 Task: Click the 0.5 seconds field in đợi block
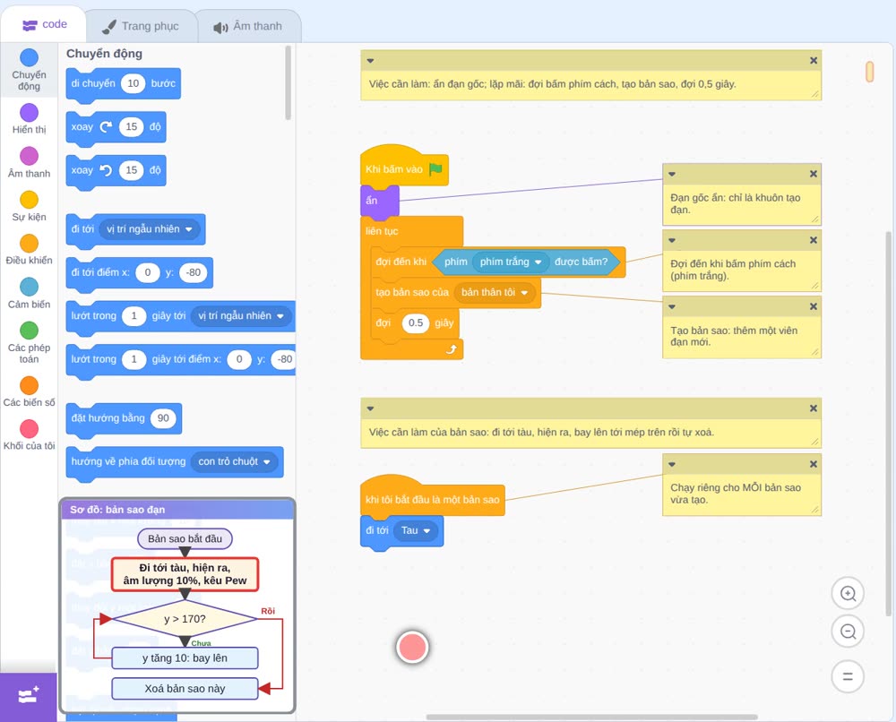(416, 322)
